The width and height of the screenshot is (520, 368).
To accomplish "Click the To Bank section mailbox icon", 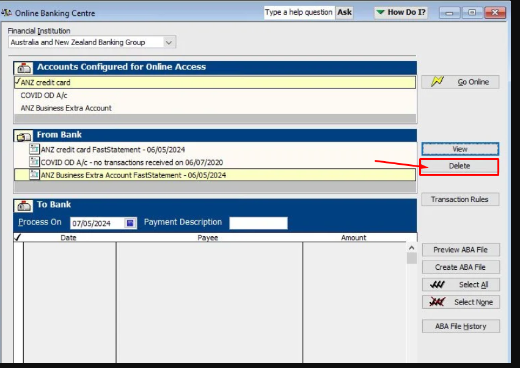I will 23,206.
